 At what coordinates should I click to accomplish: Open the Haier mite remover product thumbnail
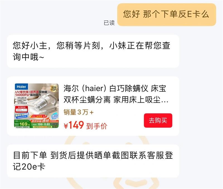(37, 106)
